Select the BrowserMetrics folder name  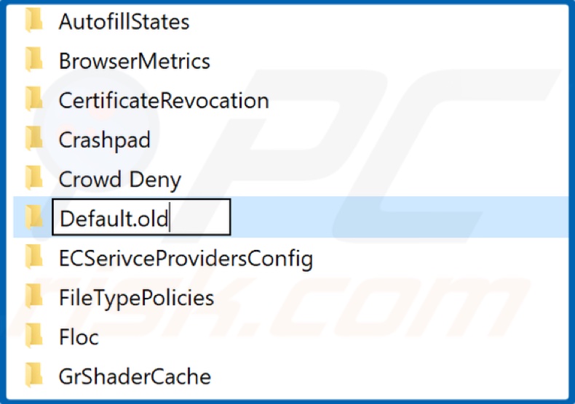click(x=135, y=61)
